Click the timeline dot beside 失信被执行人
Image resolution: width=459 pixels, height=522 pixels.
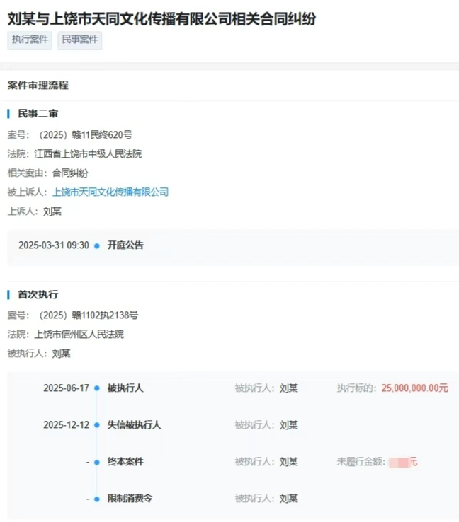[97, 425]
